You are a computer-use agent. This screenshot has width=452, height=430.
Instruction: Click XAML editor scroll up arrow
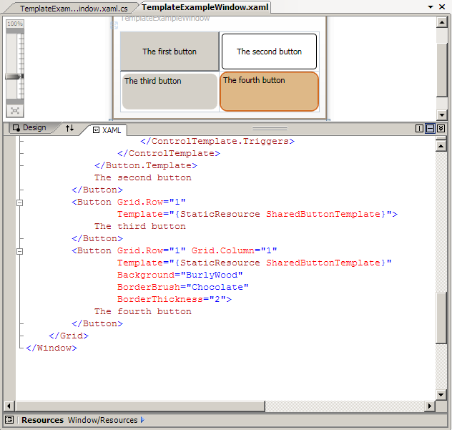pos(441,146)
